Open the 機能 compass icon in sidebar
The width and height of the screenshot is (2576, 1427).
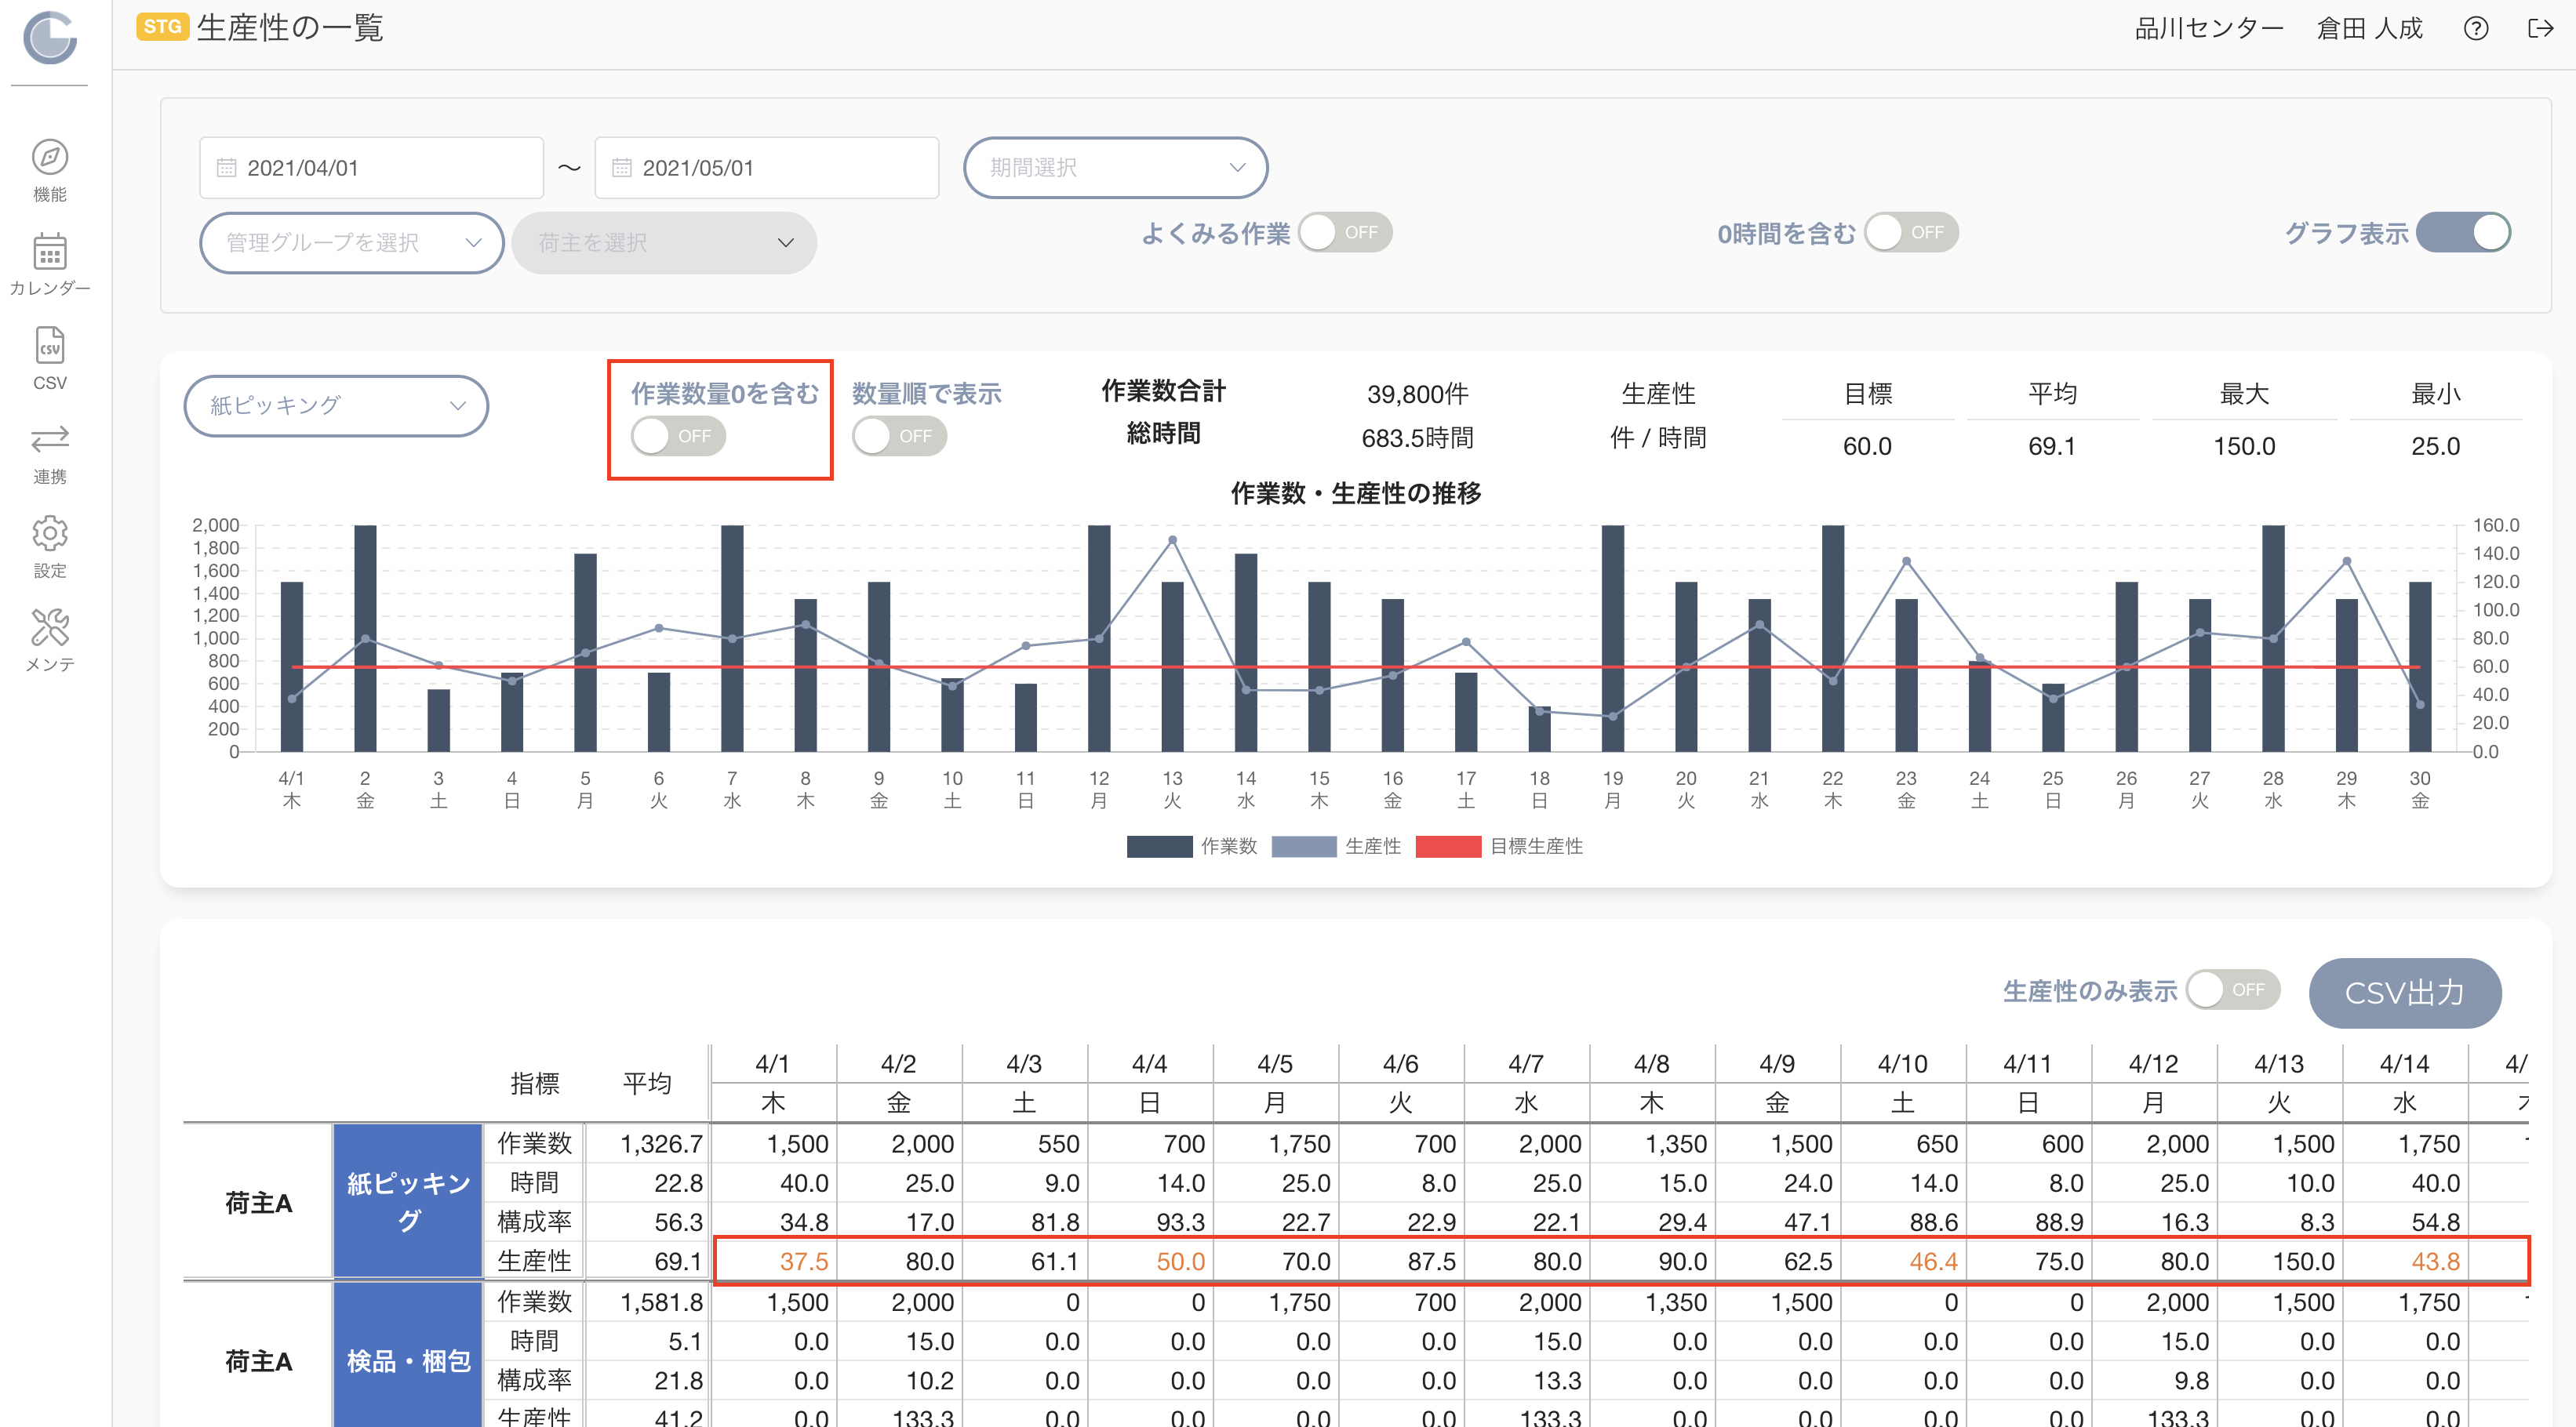click(x=49, y=157)
